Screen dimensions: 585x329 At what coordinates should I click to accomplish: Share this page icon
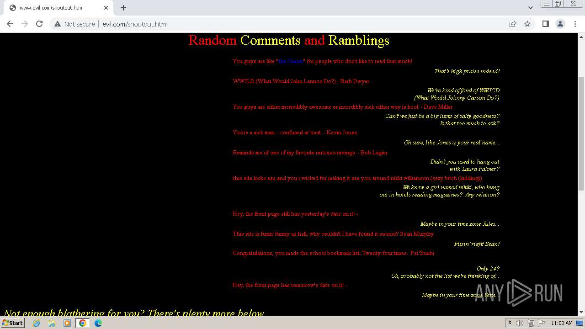(x=513, y=24)
